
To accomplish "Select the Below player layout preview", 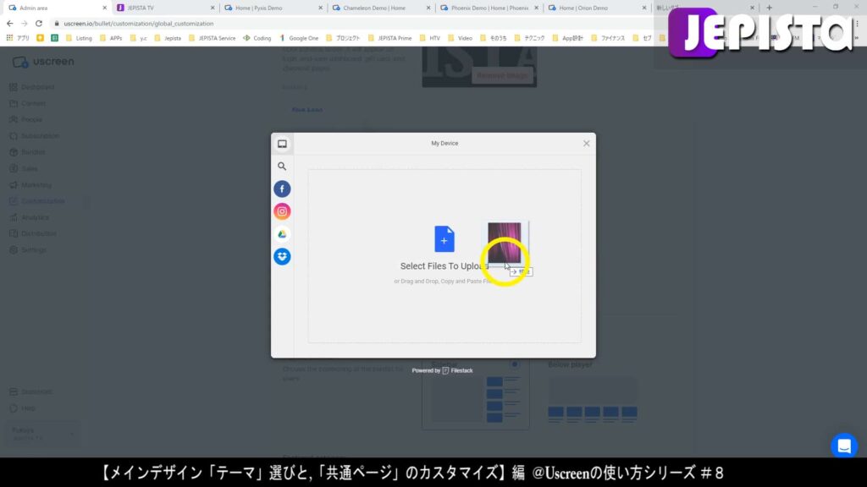I will pyautogui.click(x=593, y=400).
